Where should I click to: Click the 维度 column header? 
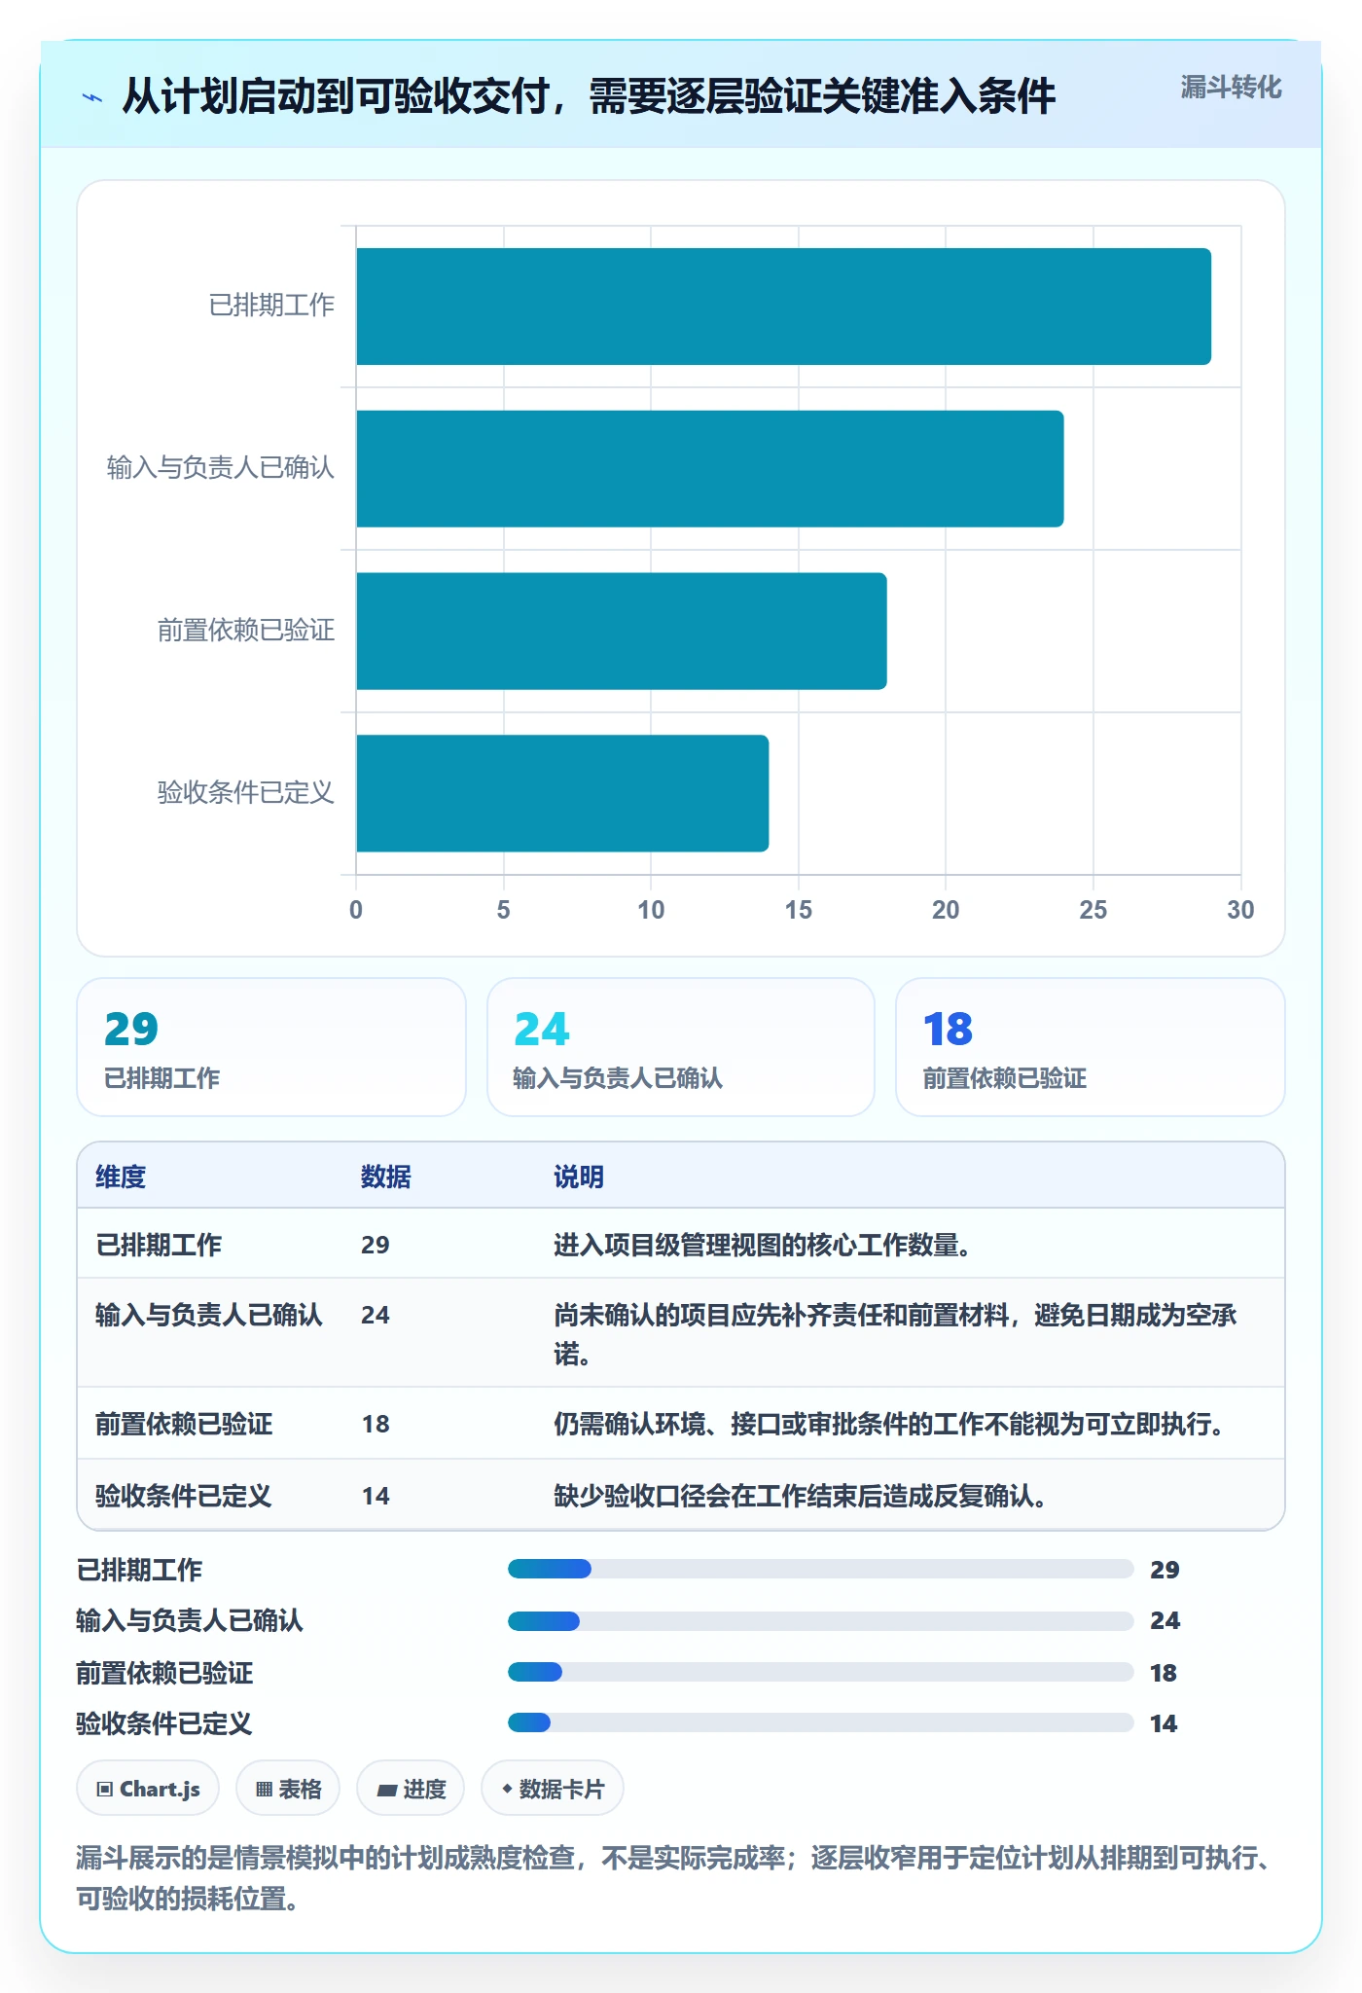[x=121, y=1177]
